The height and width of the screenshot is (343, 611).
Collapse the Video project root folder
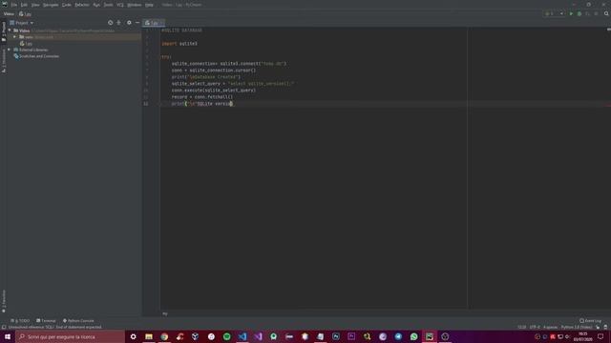(10, 30)
